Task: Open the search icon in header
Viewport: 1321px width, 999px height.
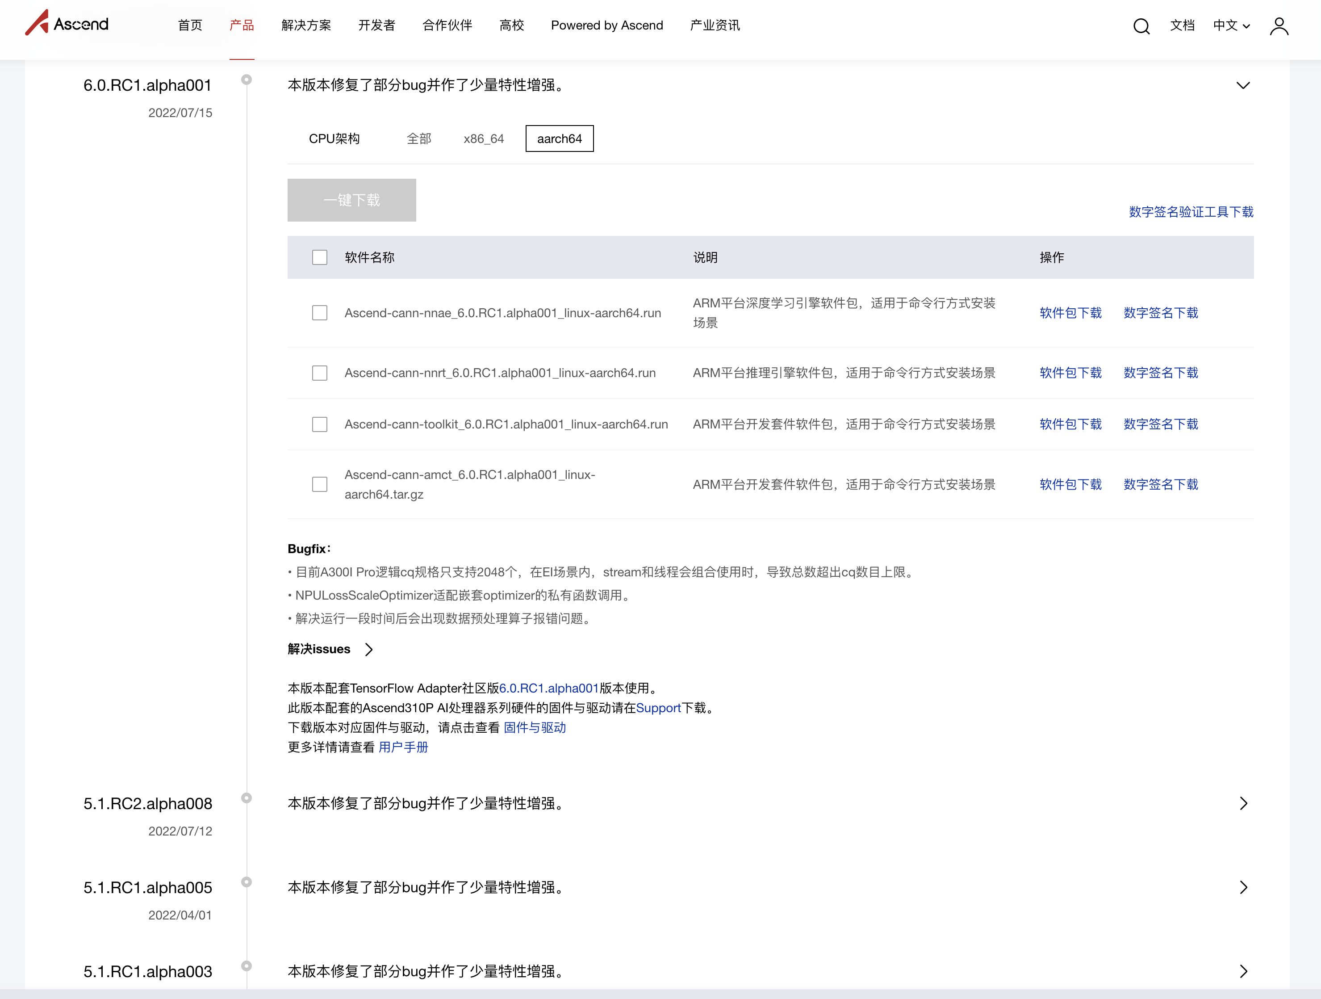Action: [1141, 26]
